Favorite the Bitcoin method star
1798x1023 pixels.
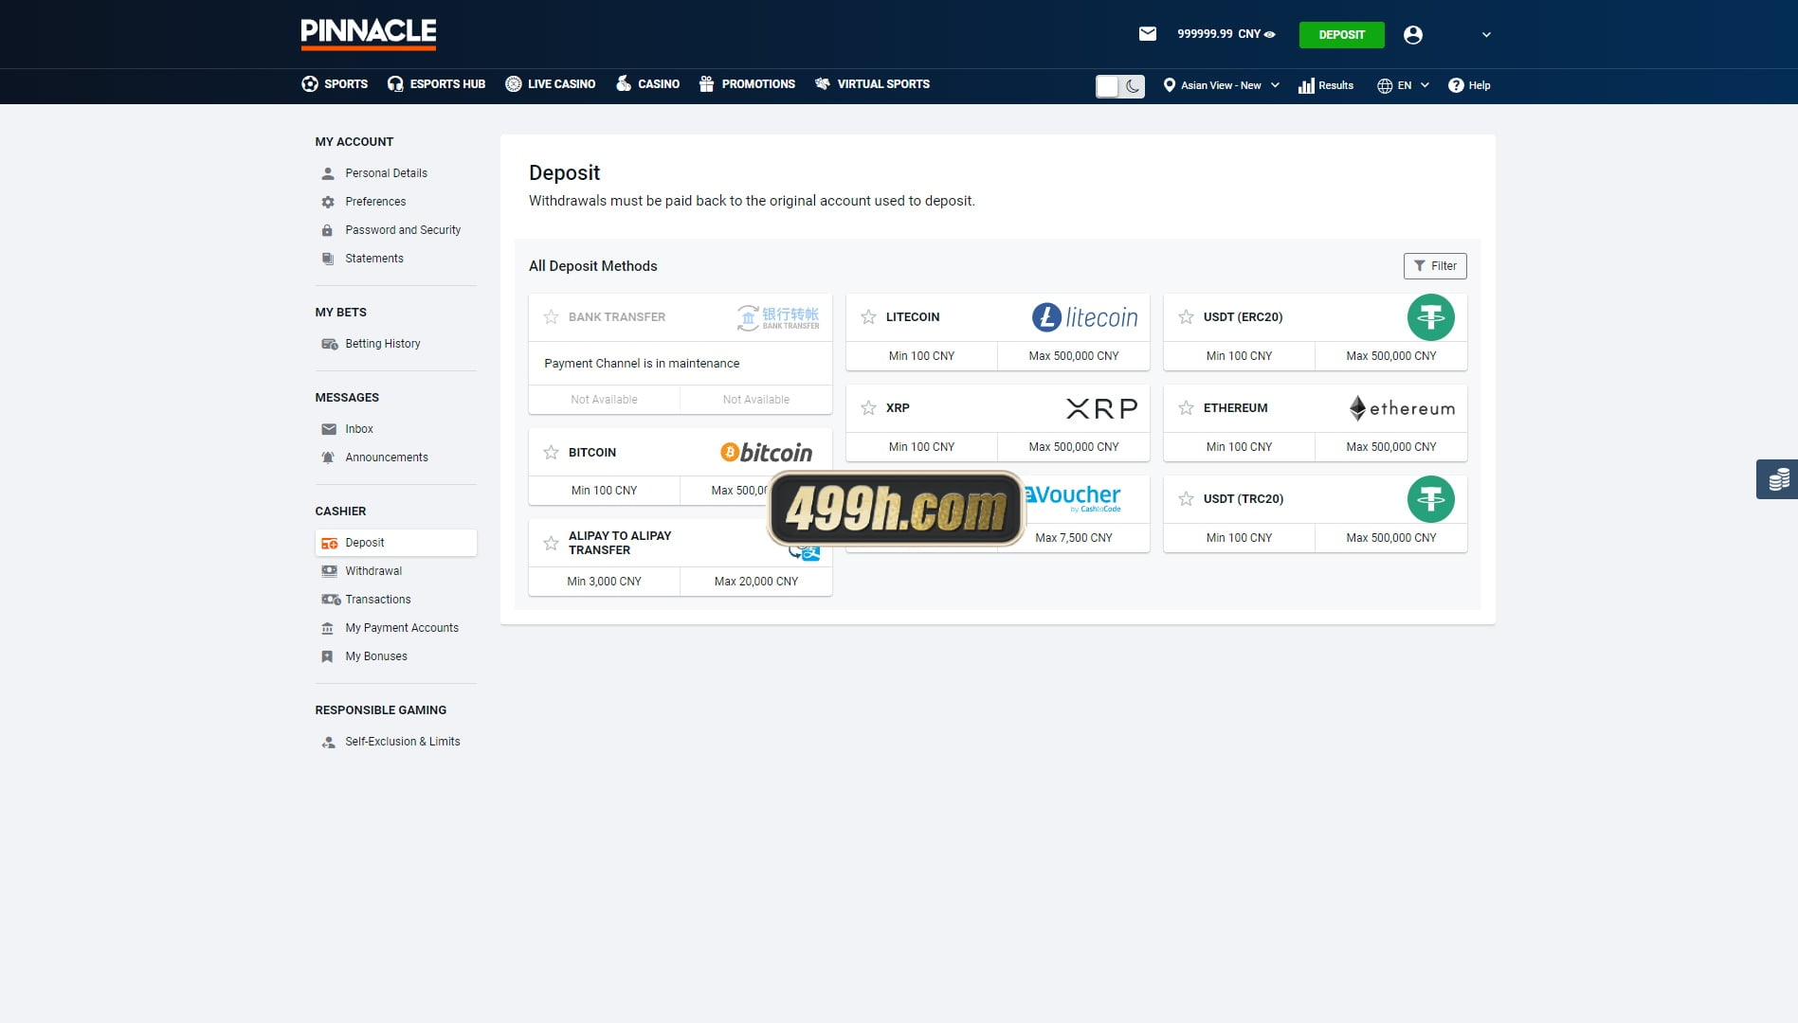tap(551, 453)
